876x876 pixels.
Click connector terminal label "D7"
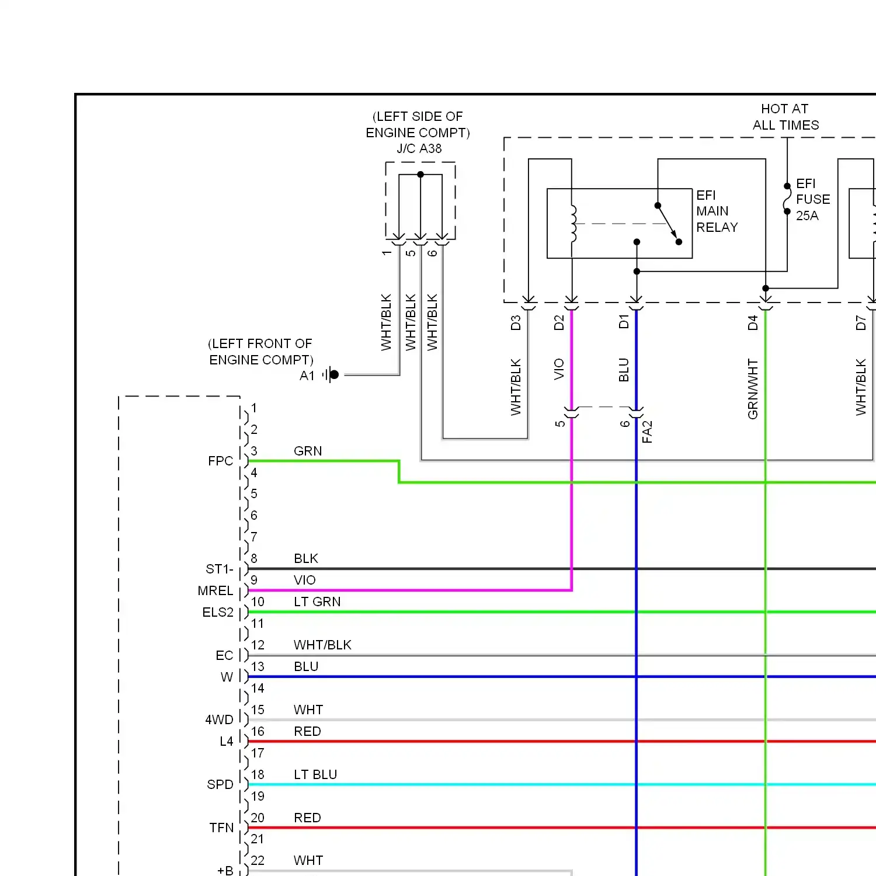click(861, 323)
